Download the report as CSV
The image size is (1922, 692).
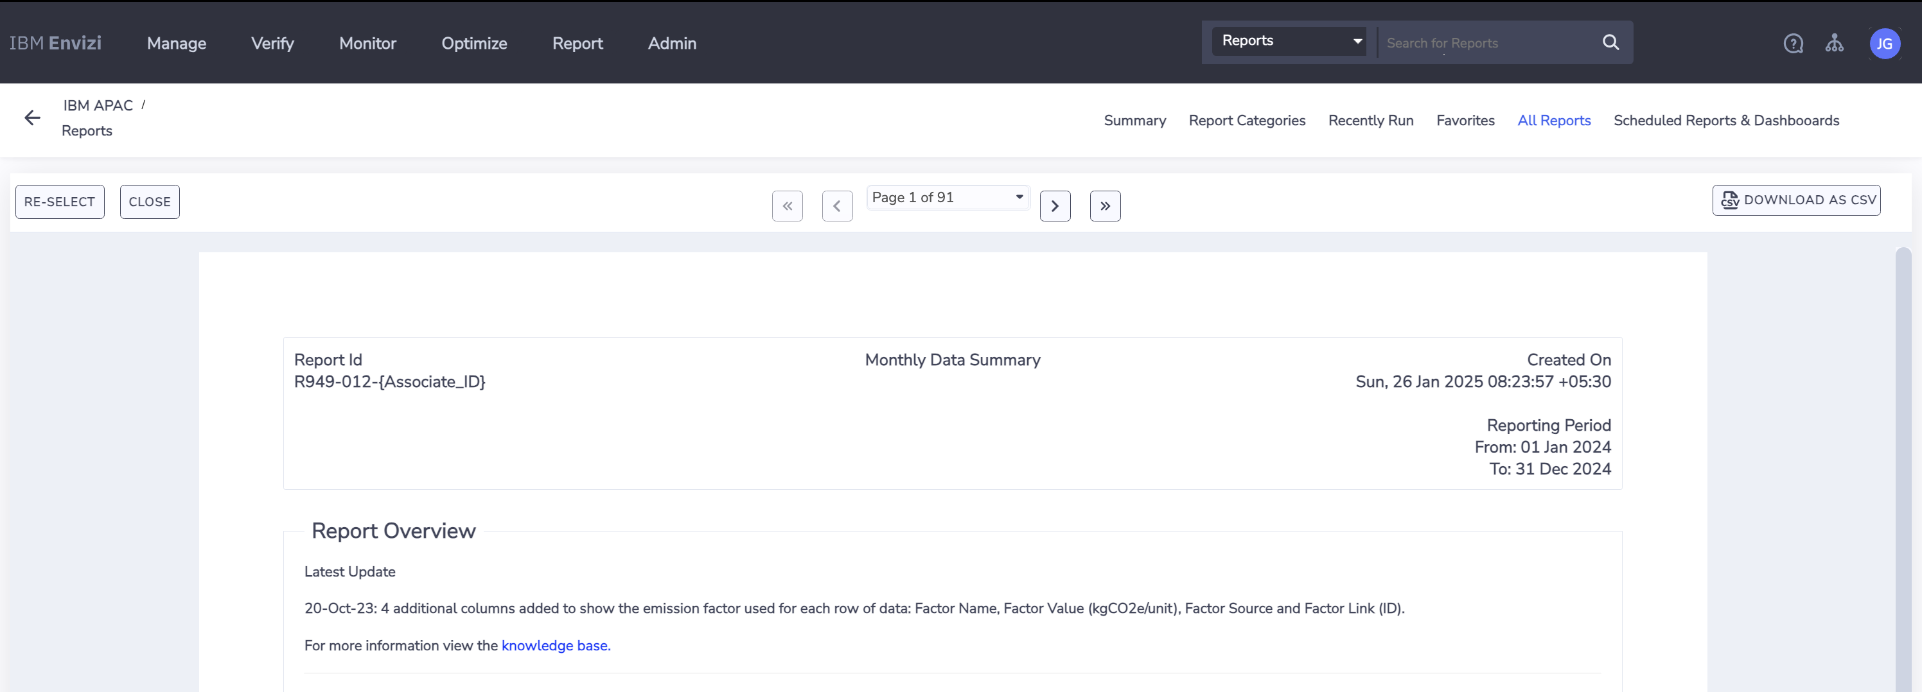1796,200
